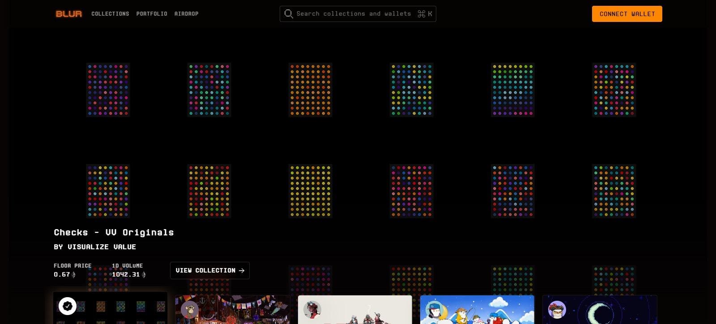Click the goggles character avatar icon
This screenshot has height=324, width=716.
click(x=557, y=309)
